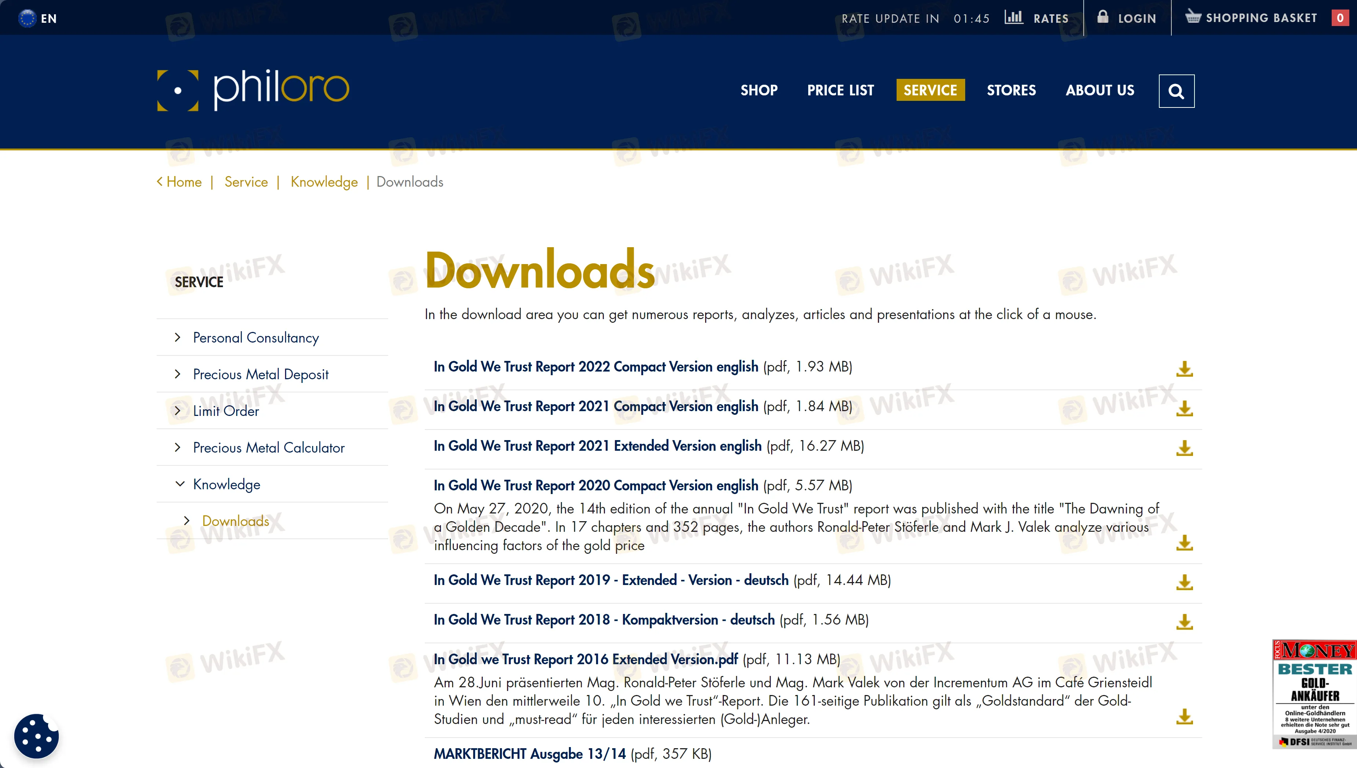The height and width of the screenshot is (768, 1357).
Task: Open the SHOP menu item
Action: pos(759,90)
